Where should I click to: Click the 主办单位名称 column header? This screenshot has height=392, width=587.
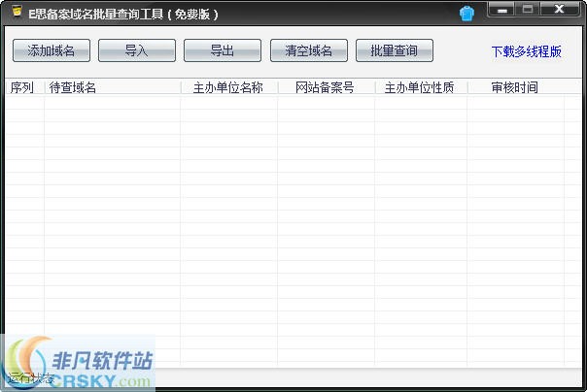229,87
